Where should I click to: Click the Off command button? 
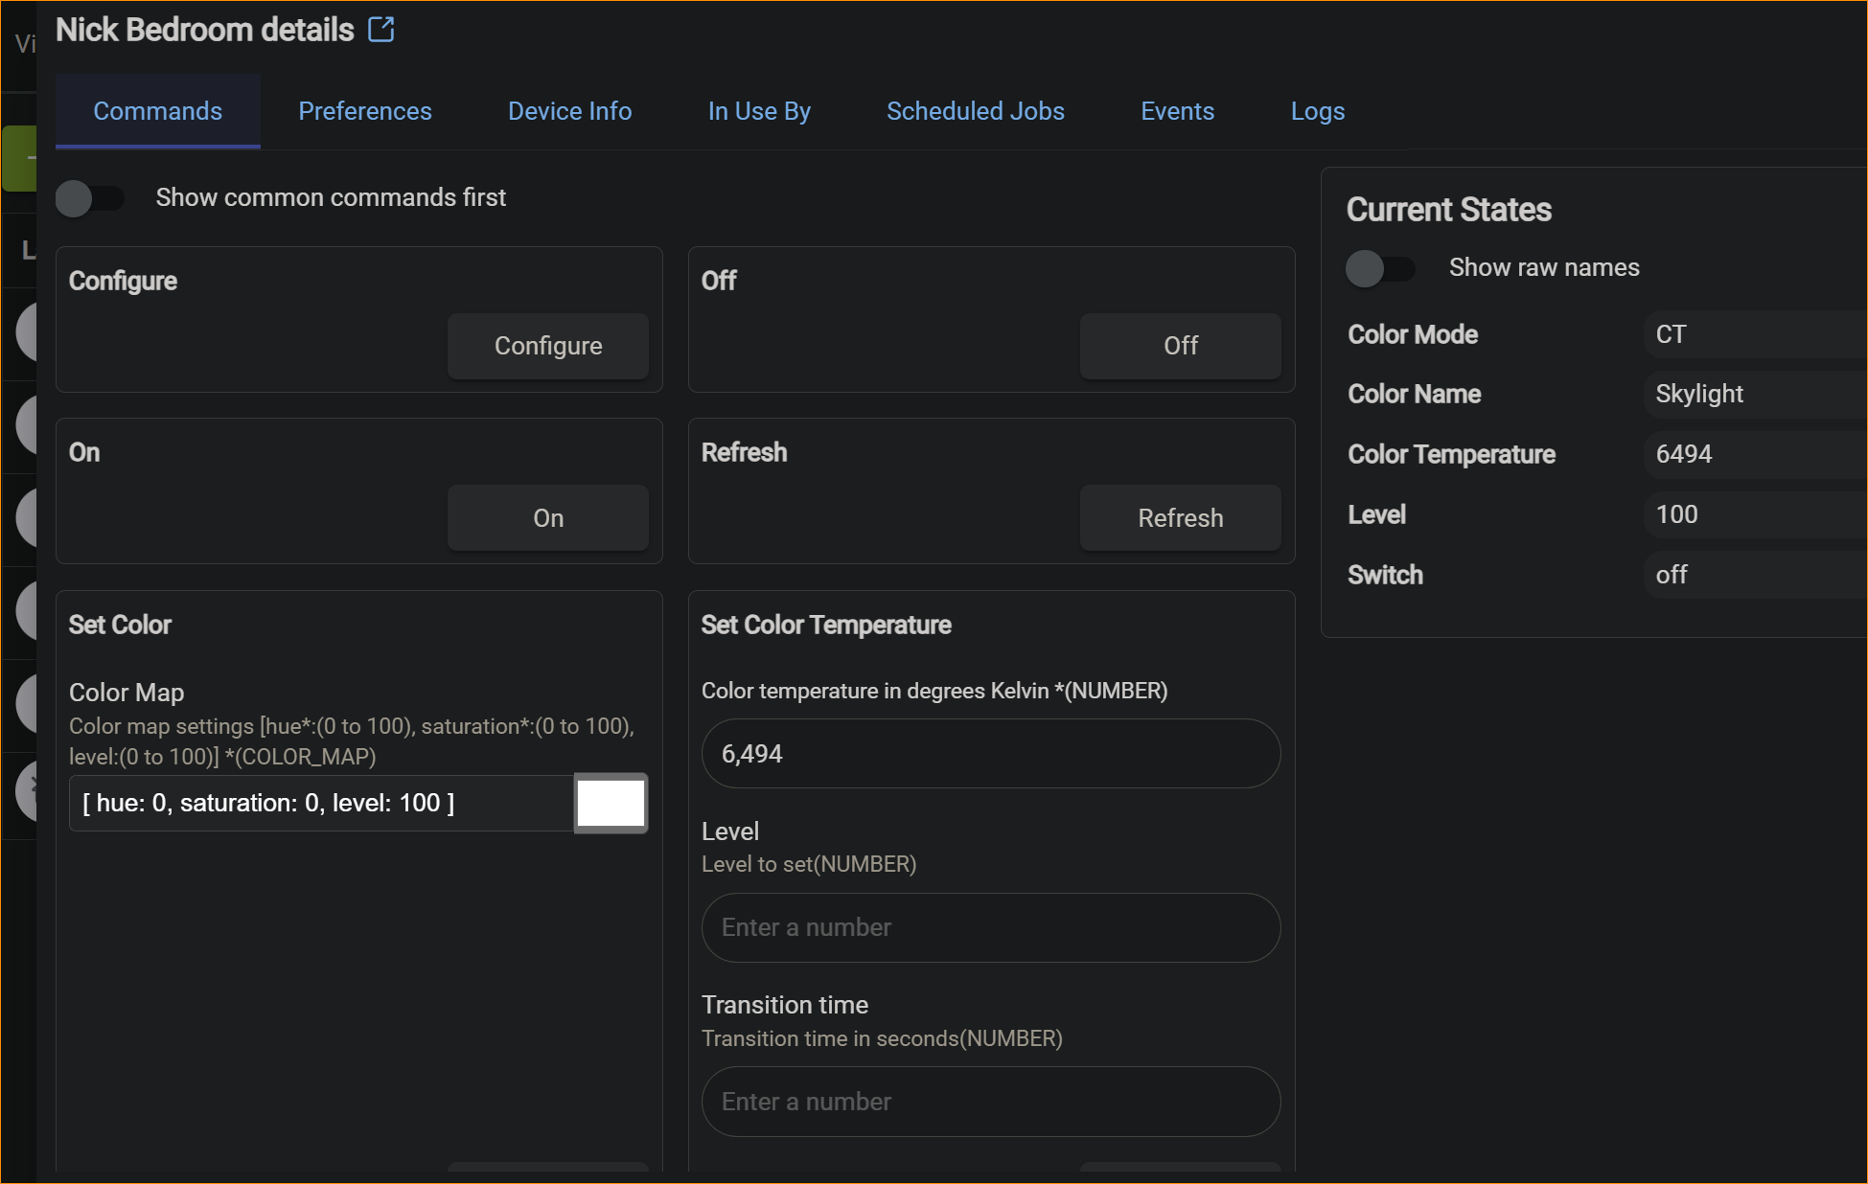[x=1180, y=346]
